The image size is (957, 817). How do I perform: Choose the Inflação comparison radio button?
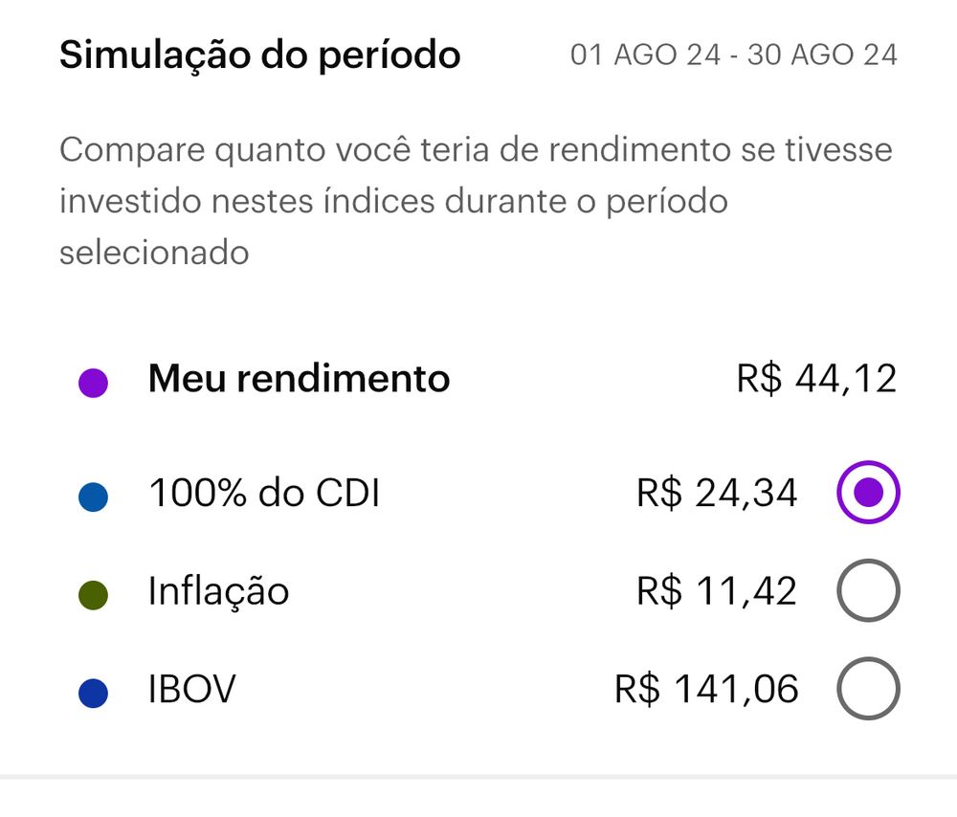point(868,591)
